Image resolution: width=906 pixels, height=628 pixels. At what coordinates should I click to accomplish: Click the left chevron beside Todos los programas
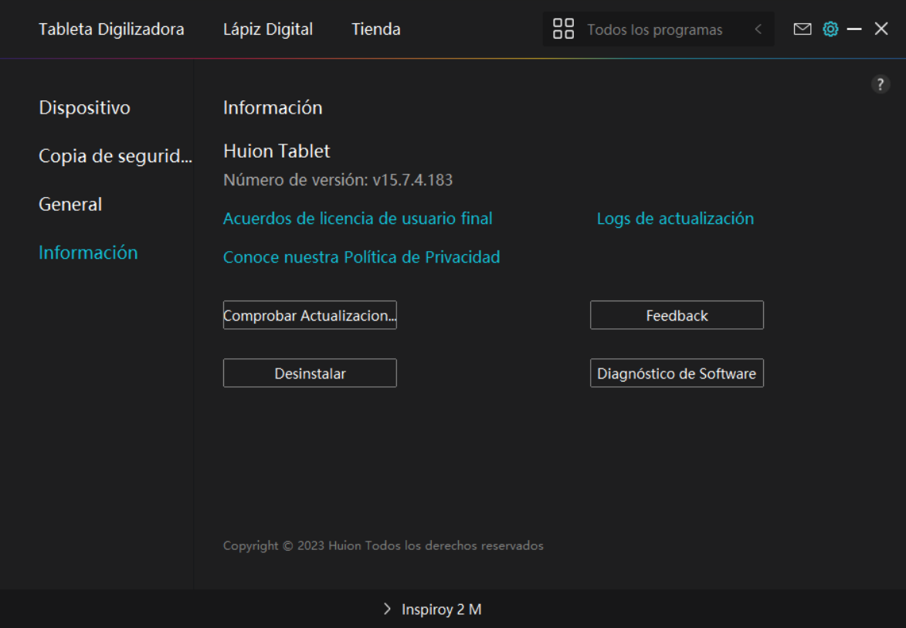pos(758,29)
